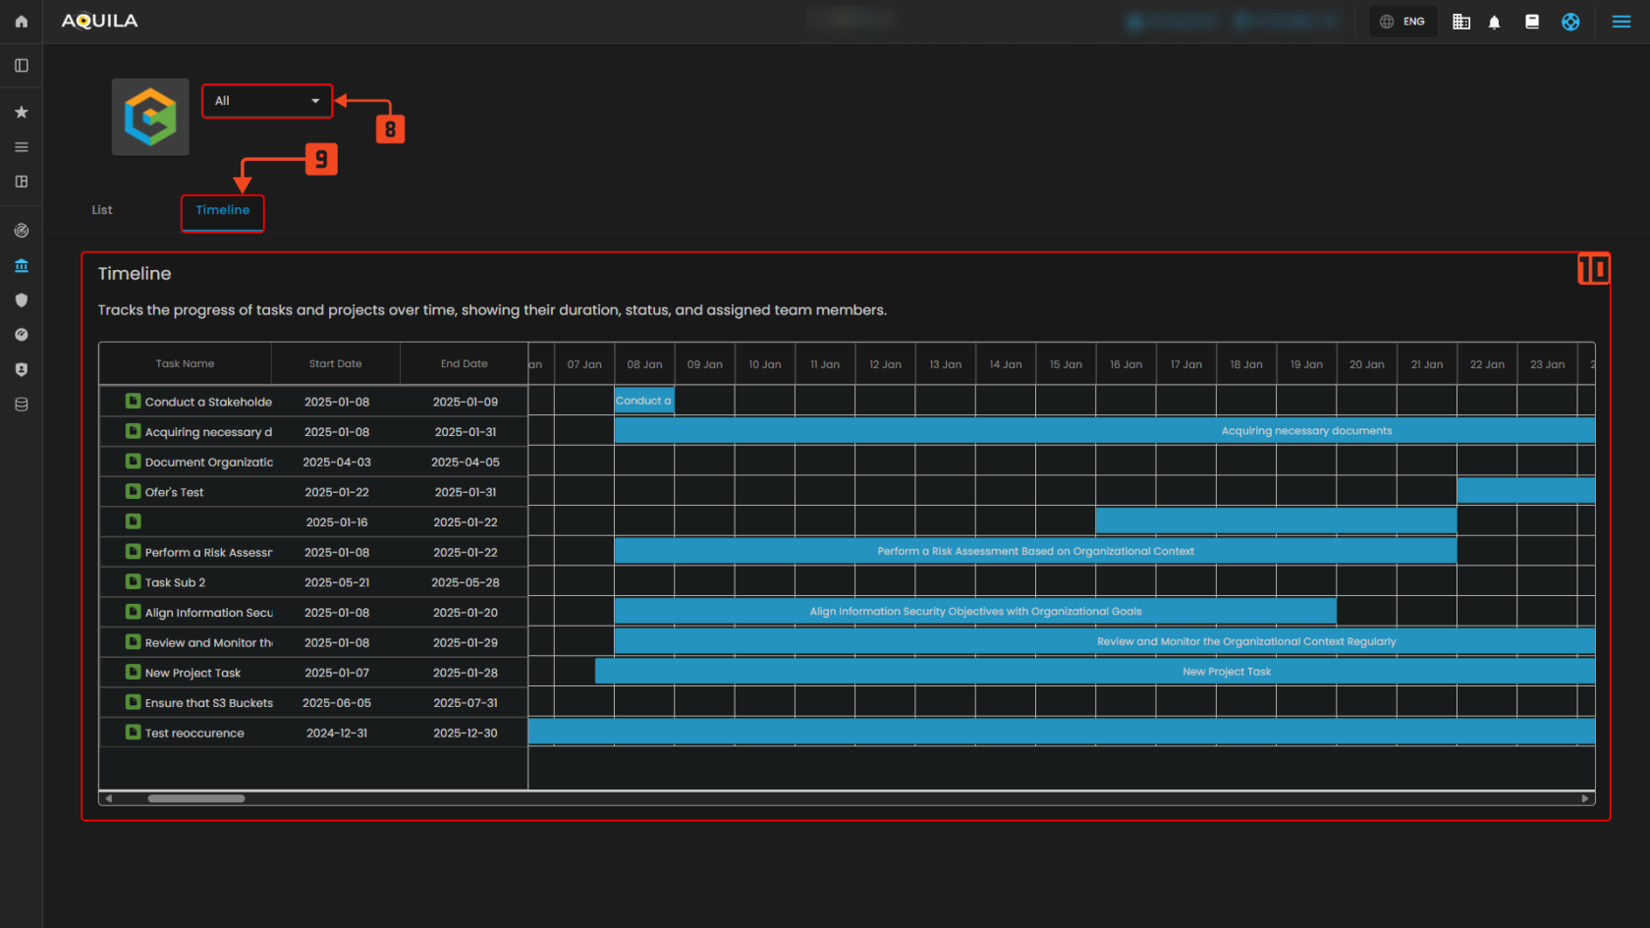This screenshot has height=928, width=1650.
Task: Open the notifications bell
Action: coord(1494,22)
